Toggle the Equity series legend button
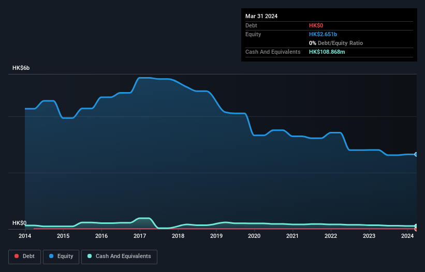 click(61, 256)
